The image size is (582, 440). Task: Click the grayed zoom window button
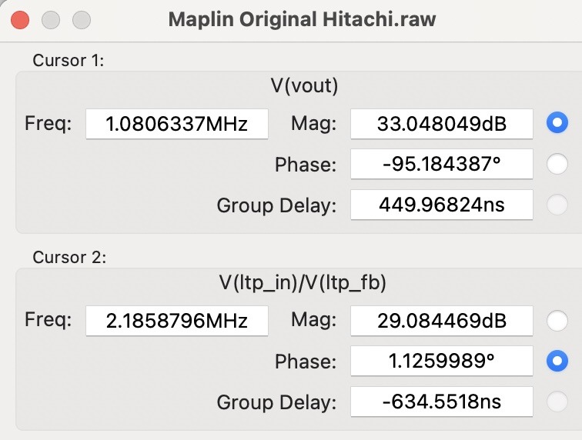coord(82,20)
